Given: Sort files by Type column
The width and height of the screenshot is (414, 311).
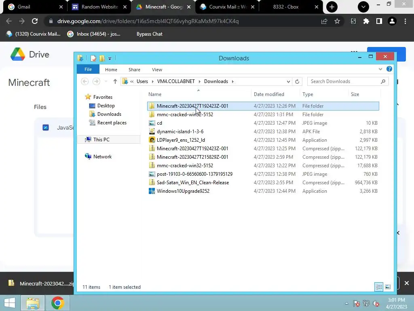Looking at the screenshot, I should [x=324, y=94].
